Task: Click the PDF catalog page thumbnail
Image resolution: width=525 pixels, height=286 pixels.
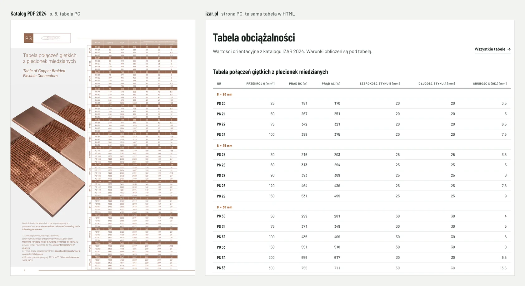Action: pyautogui.click(x=103, y=148)
